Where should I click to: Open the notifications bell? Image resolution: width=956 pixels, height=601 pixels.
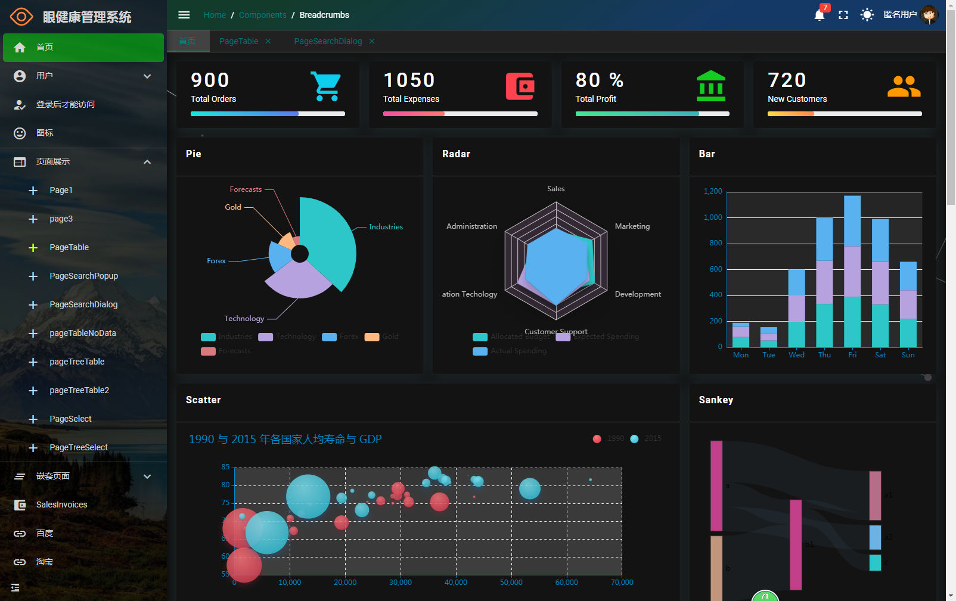[x=820, y=15]
